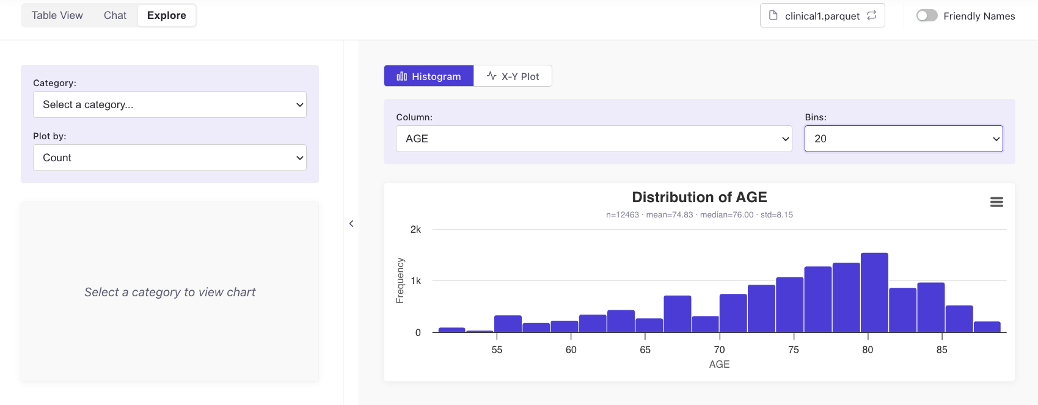Screen dimensions: 1038x405
Task: Open the Column AGE dropdown
Action: point(594,139)
